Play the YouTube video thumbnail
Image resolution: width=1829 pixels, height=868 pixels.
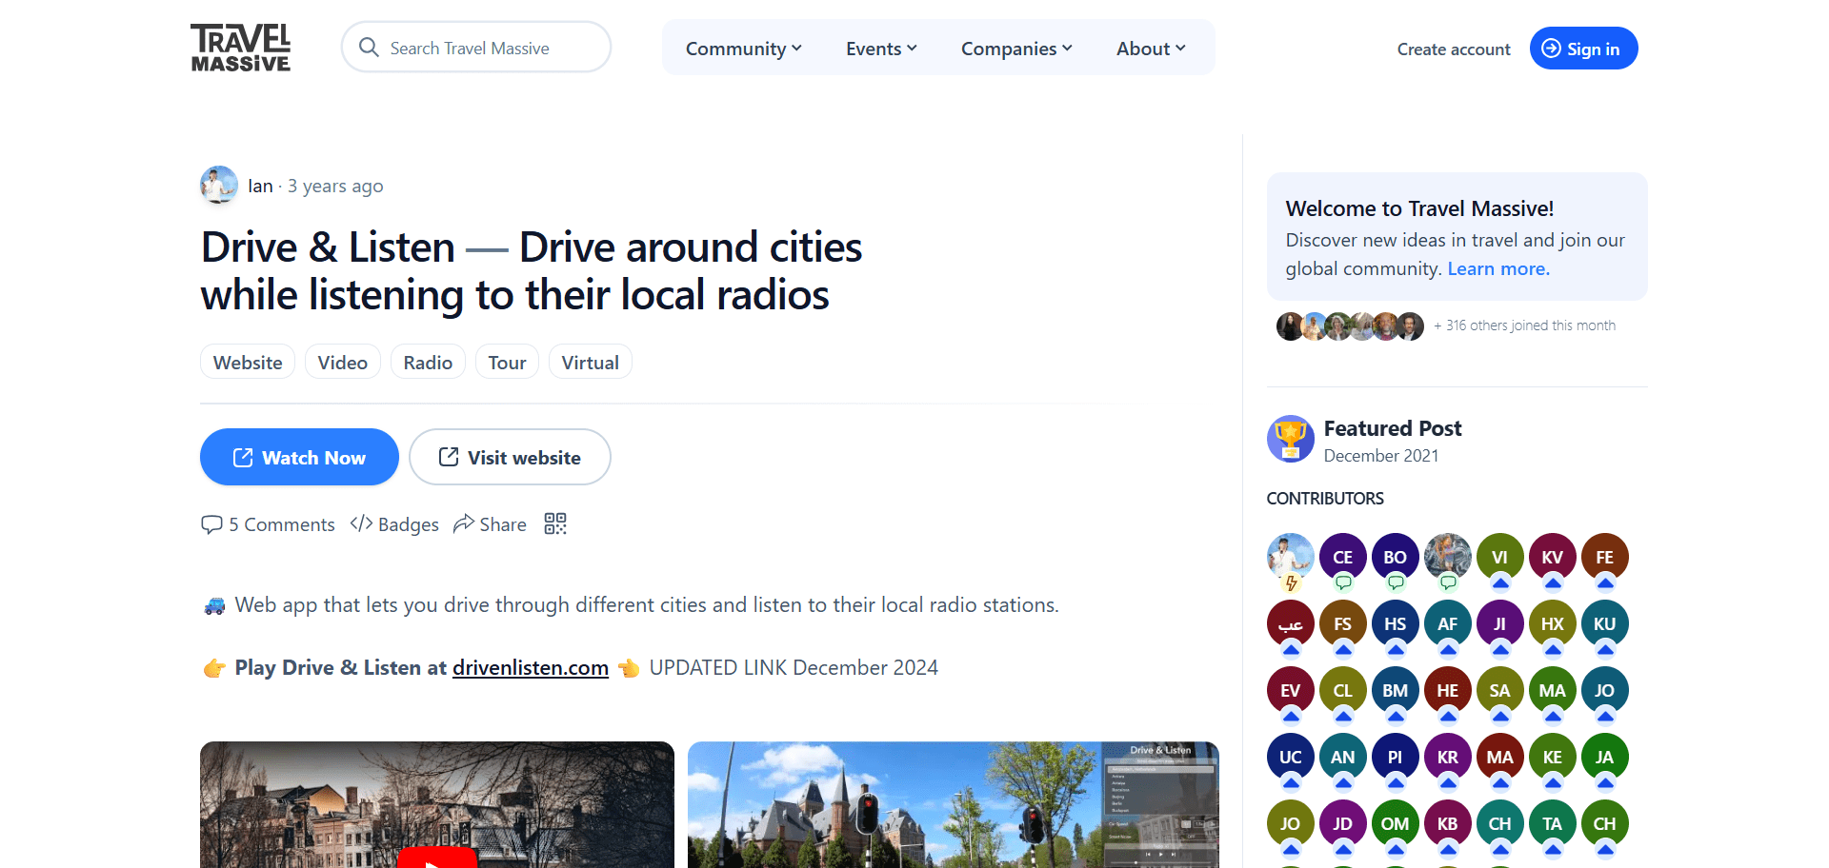click(x=436, y=857)
